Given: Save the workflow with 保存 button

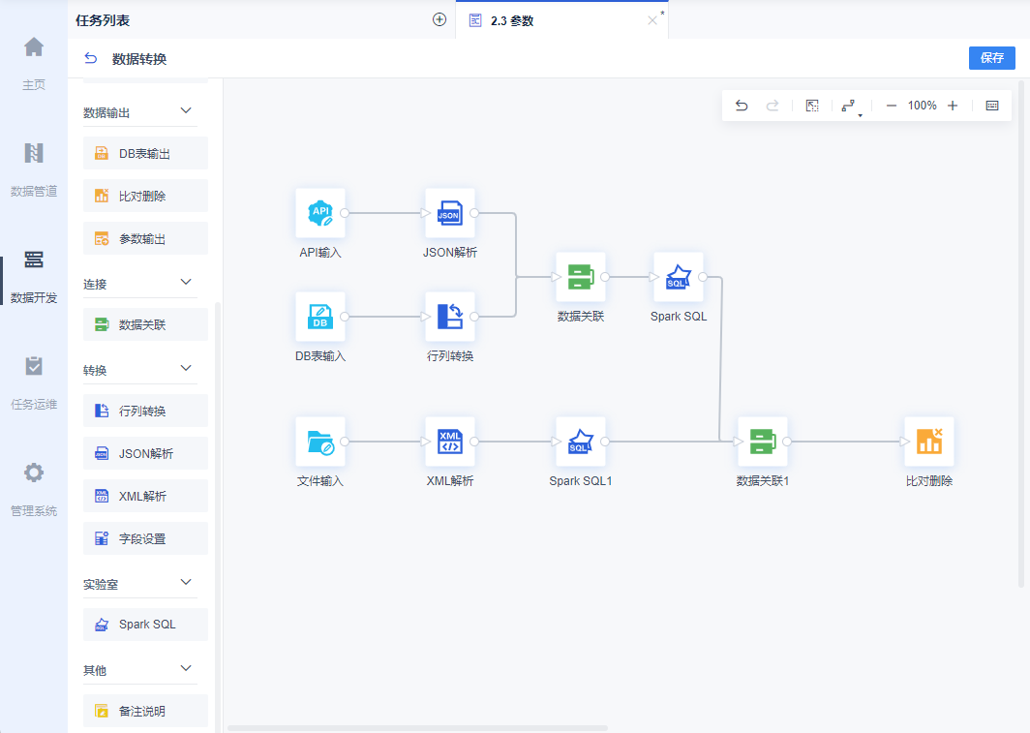Looking at the screenshot, I should 992,58.
